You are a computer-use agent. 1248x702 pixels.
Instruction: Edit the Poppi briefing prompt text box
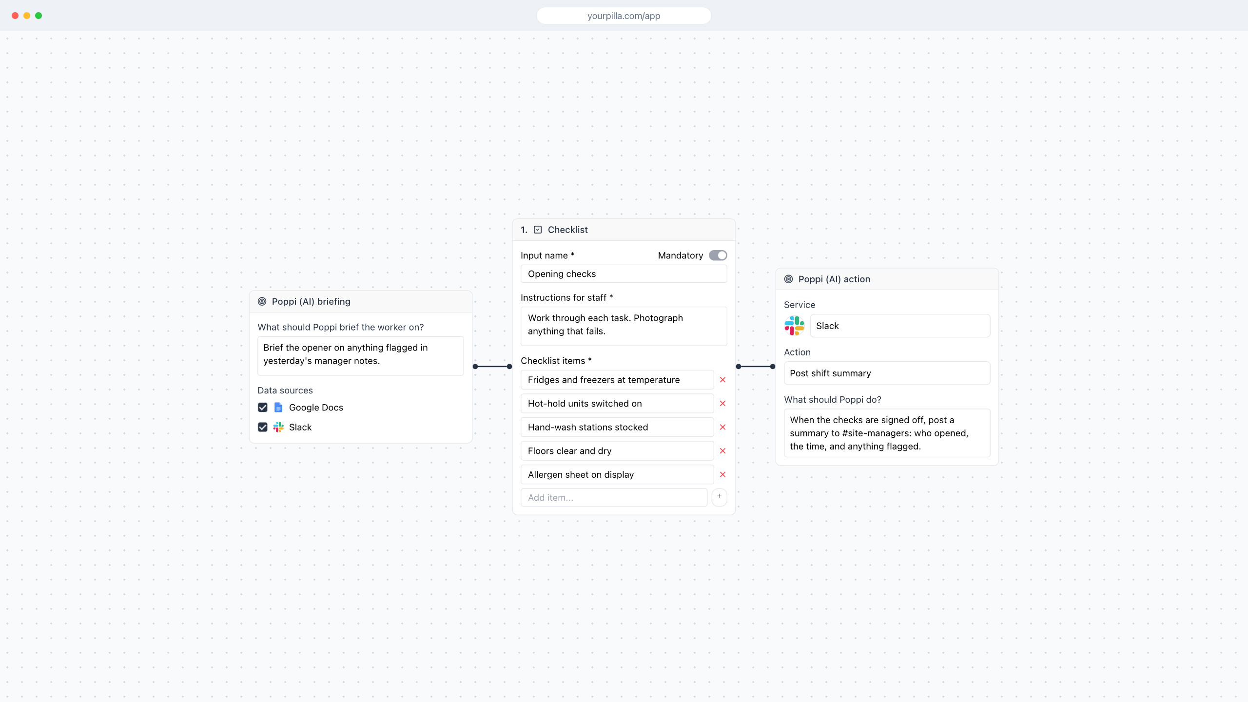(x=360, y=355)
